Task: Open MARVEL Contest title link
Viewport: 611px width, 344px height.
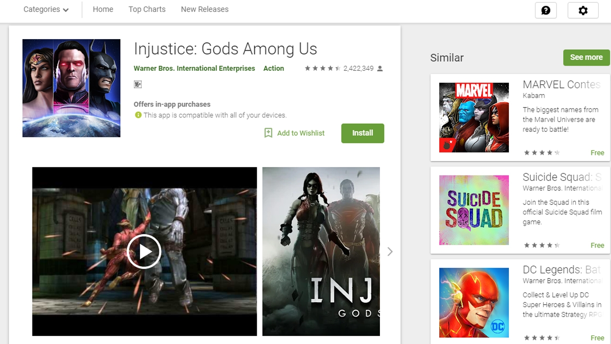Action: pos(561,85)
